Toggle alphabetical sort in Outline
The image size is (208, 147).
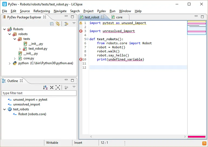click(x=45, y=87)
